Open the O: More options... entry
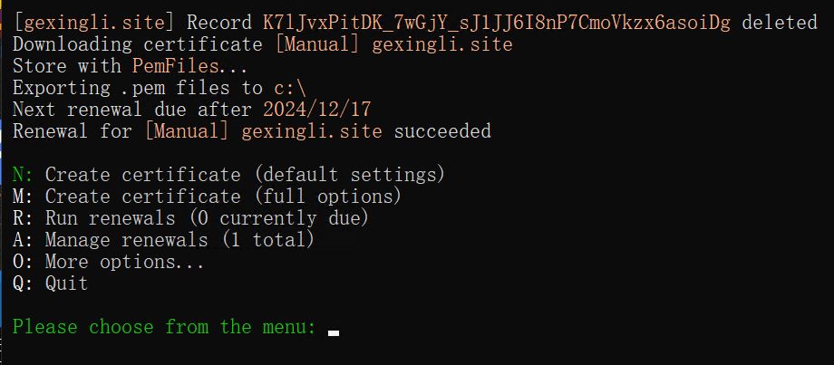 109,262
